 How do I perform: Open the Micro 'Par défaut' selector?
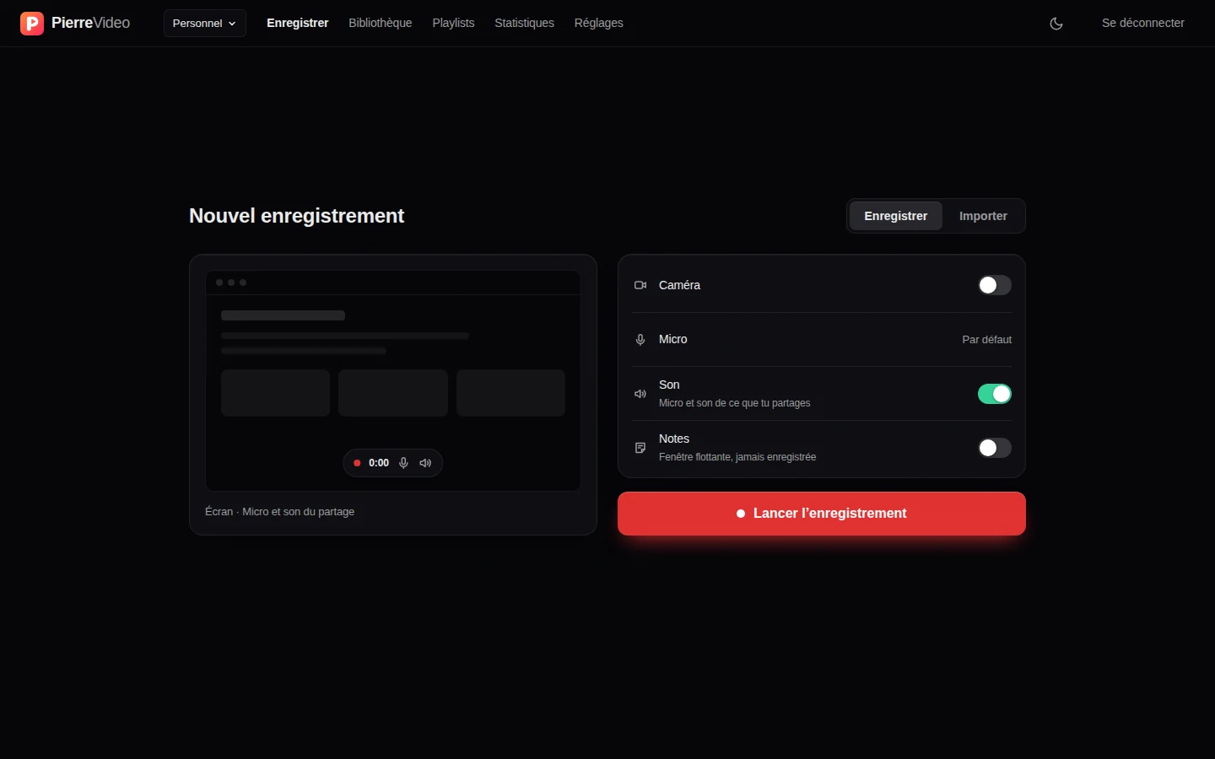tap(986, 340)
